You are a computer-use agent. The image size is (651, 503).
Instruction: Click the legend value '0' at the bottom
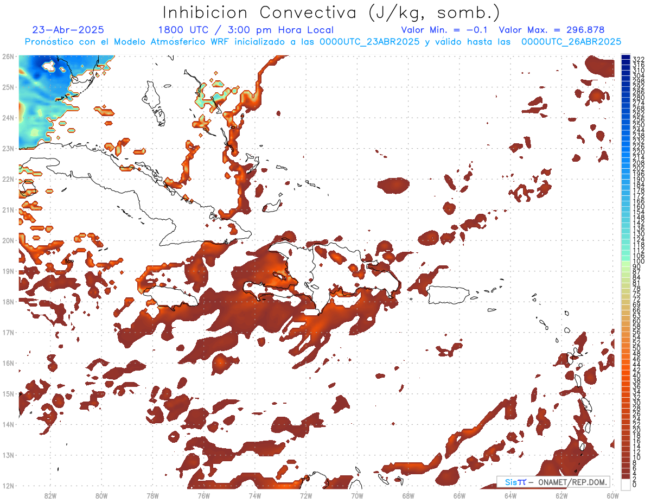pyautogui.click(x=635, y=485)
